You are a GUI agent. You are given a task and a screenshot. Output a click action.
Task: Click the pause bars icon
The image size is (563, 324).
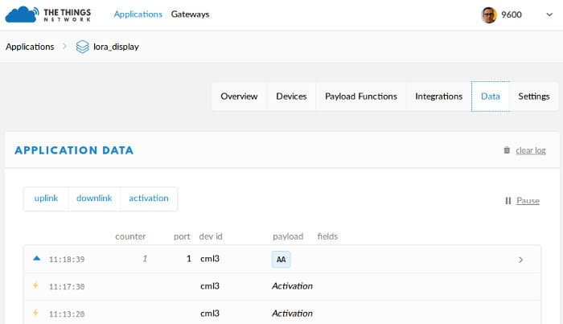click(x=508, y=200)
